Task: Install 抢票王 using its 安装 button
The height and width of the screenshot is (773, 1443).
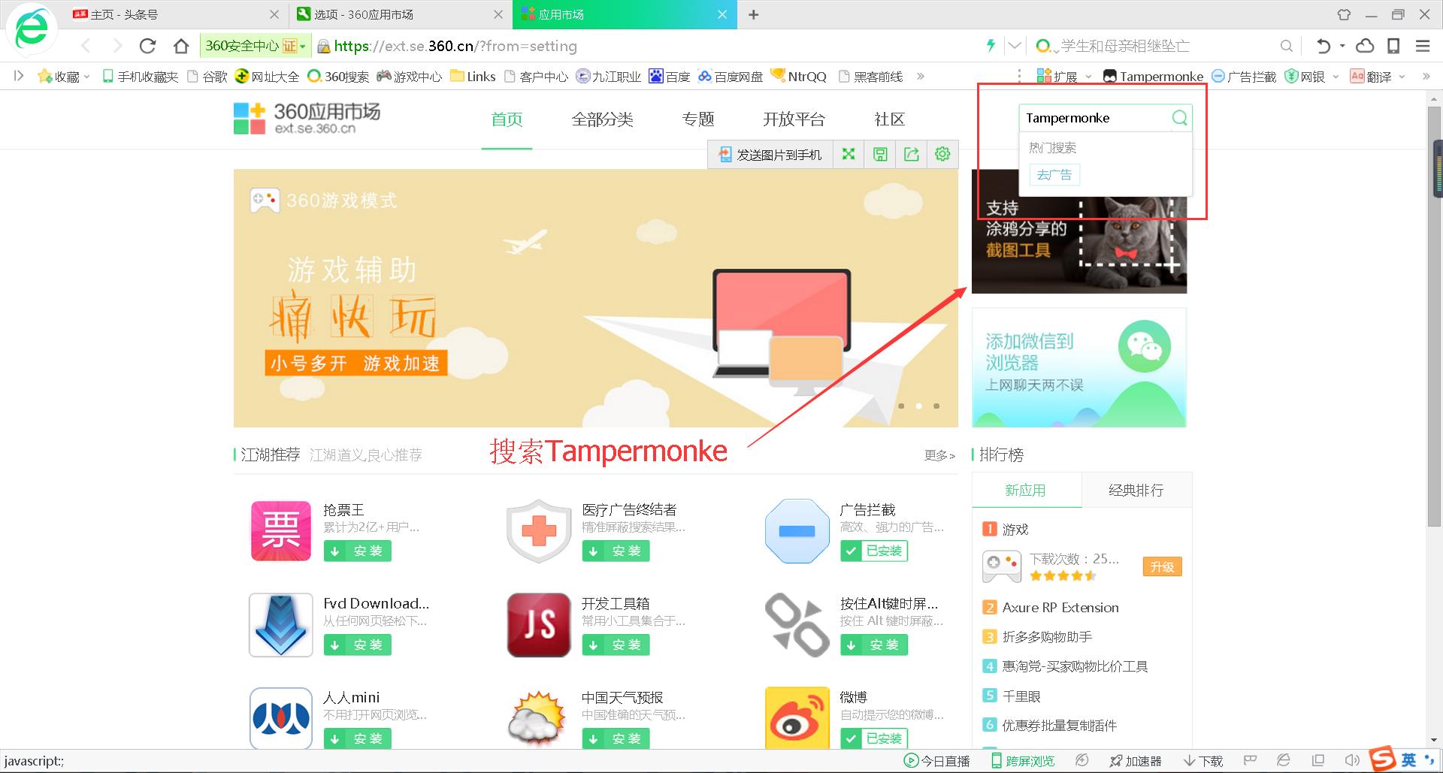Action: tap(358, 551)
